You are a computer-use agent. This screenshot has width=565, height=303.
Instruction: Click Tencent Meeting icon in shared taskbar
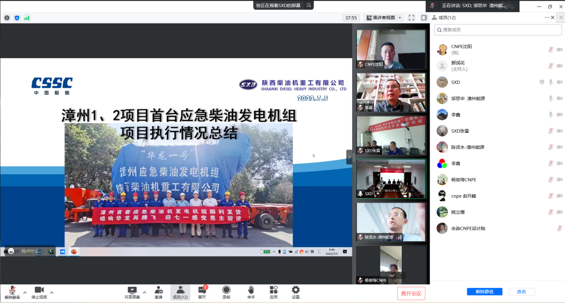pos(63,252)
